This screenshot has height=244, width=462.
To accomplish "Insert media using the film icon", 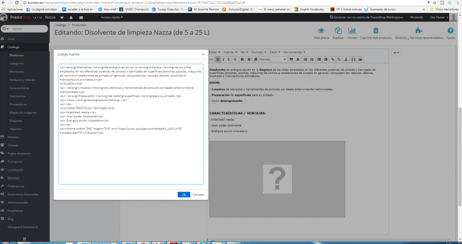I will pos(353,60).
